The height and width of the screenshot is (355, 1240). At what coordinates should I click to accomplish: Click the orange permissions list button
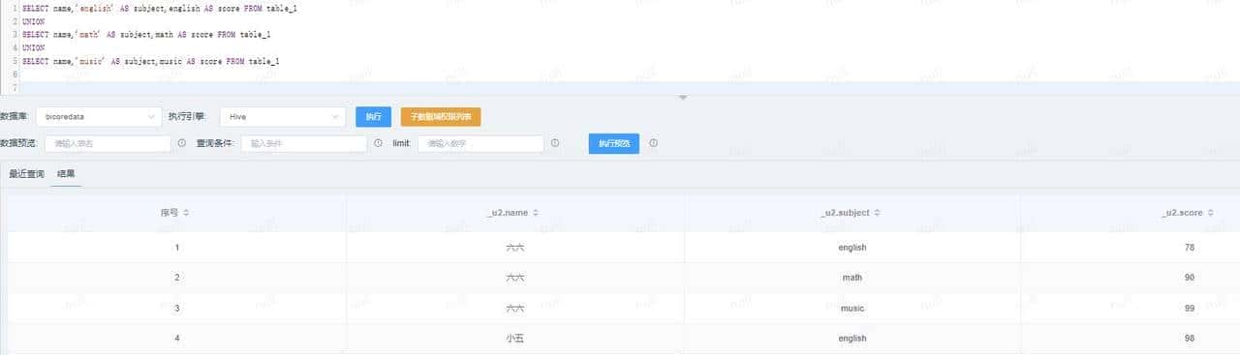click(441, 116)
